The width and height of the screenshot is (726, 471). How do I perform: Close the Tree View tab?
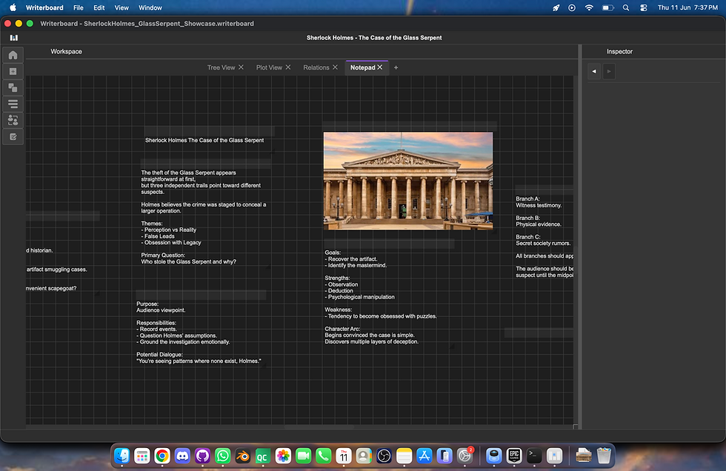click(x=242, y=67)
